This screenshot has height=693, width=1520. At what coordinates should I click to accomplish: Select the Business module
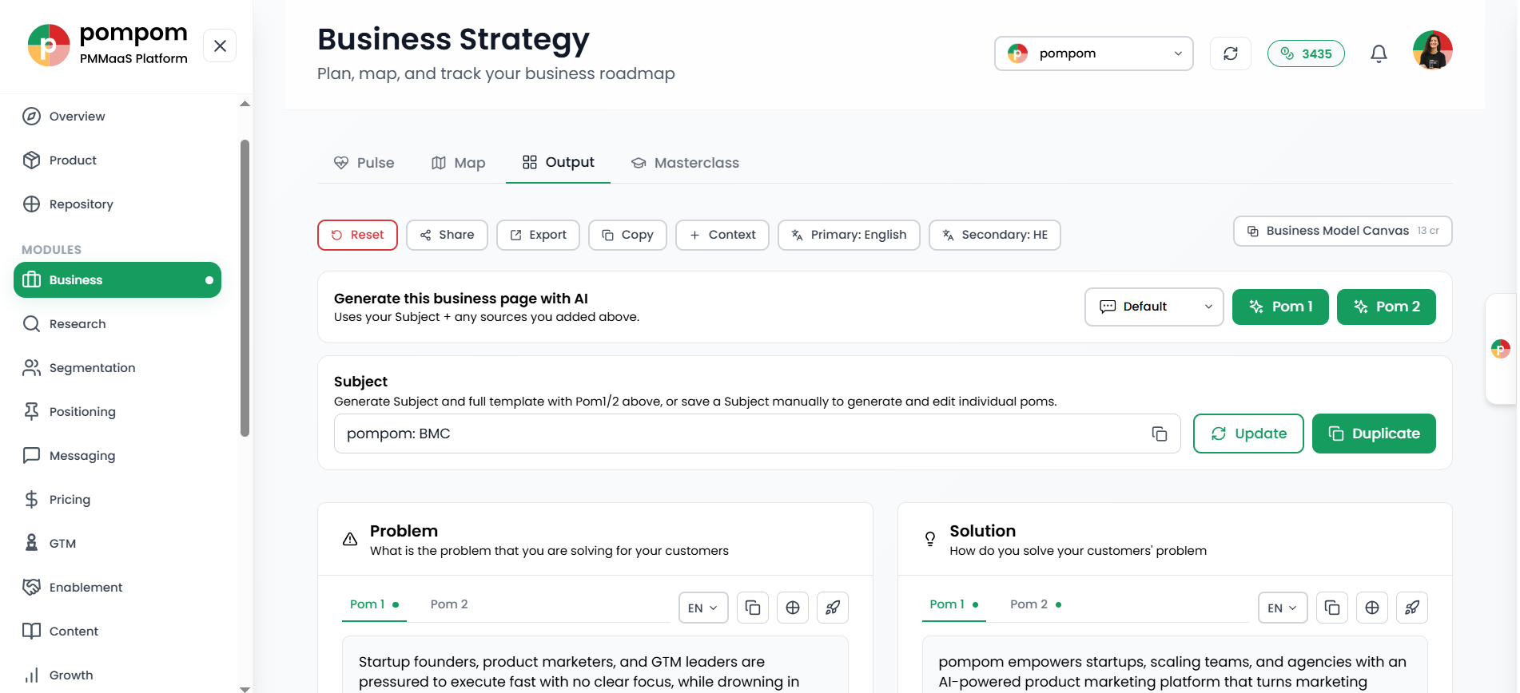[117, 280]
